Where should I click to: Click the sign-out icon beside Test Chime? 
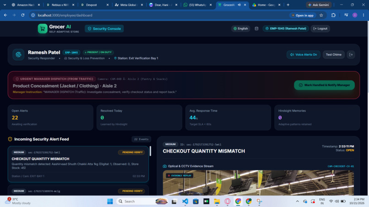[x=351, y=54]
